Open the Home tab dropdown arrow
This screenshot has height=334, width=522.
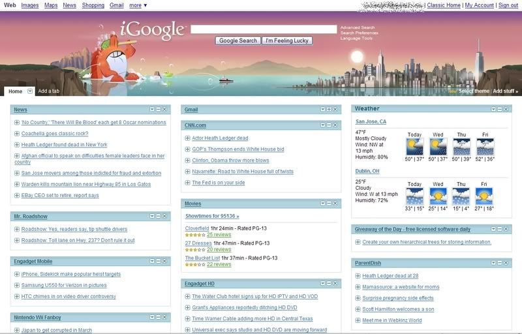point(30,91)
